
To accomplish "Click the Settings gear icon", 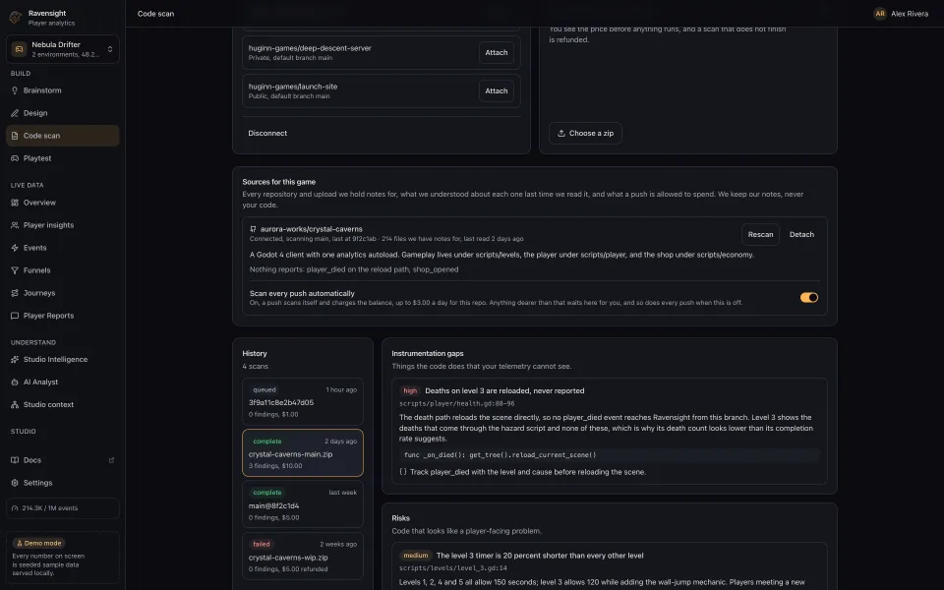I will (x=15, y=483).
